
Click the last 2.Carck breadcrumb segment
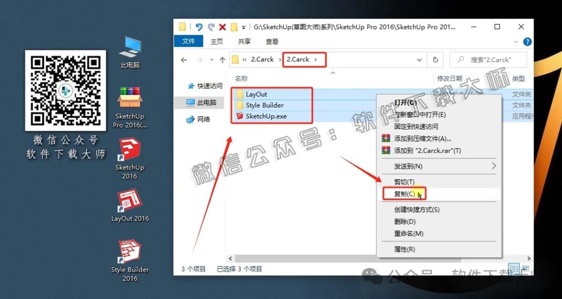pyautogui.click(x=298, y=59)
